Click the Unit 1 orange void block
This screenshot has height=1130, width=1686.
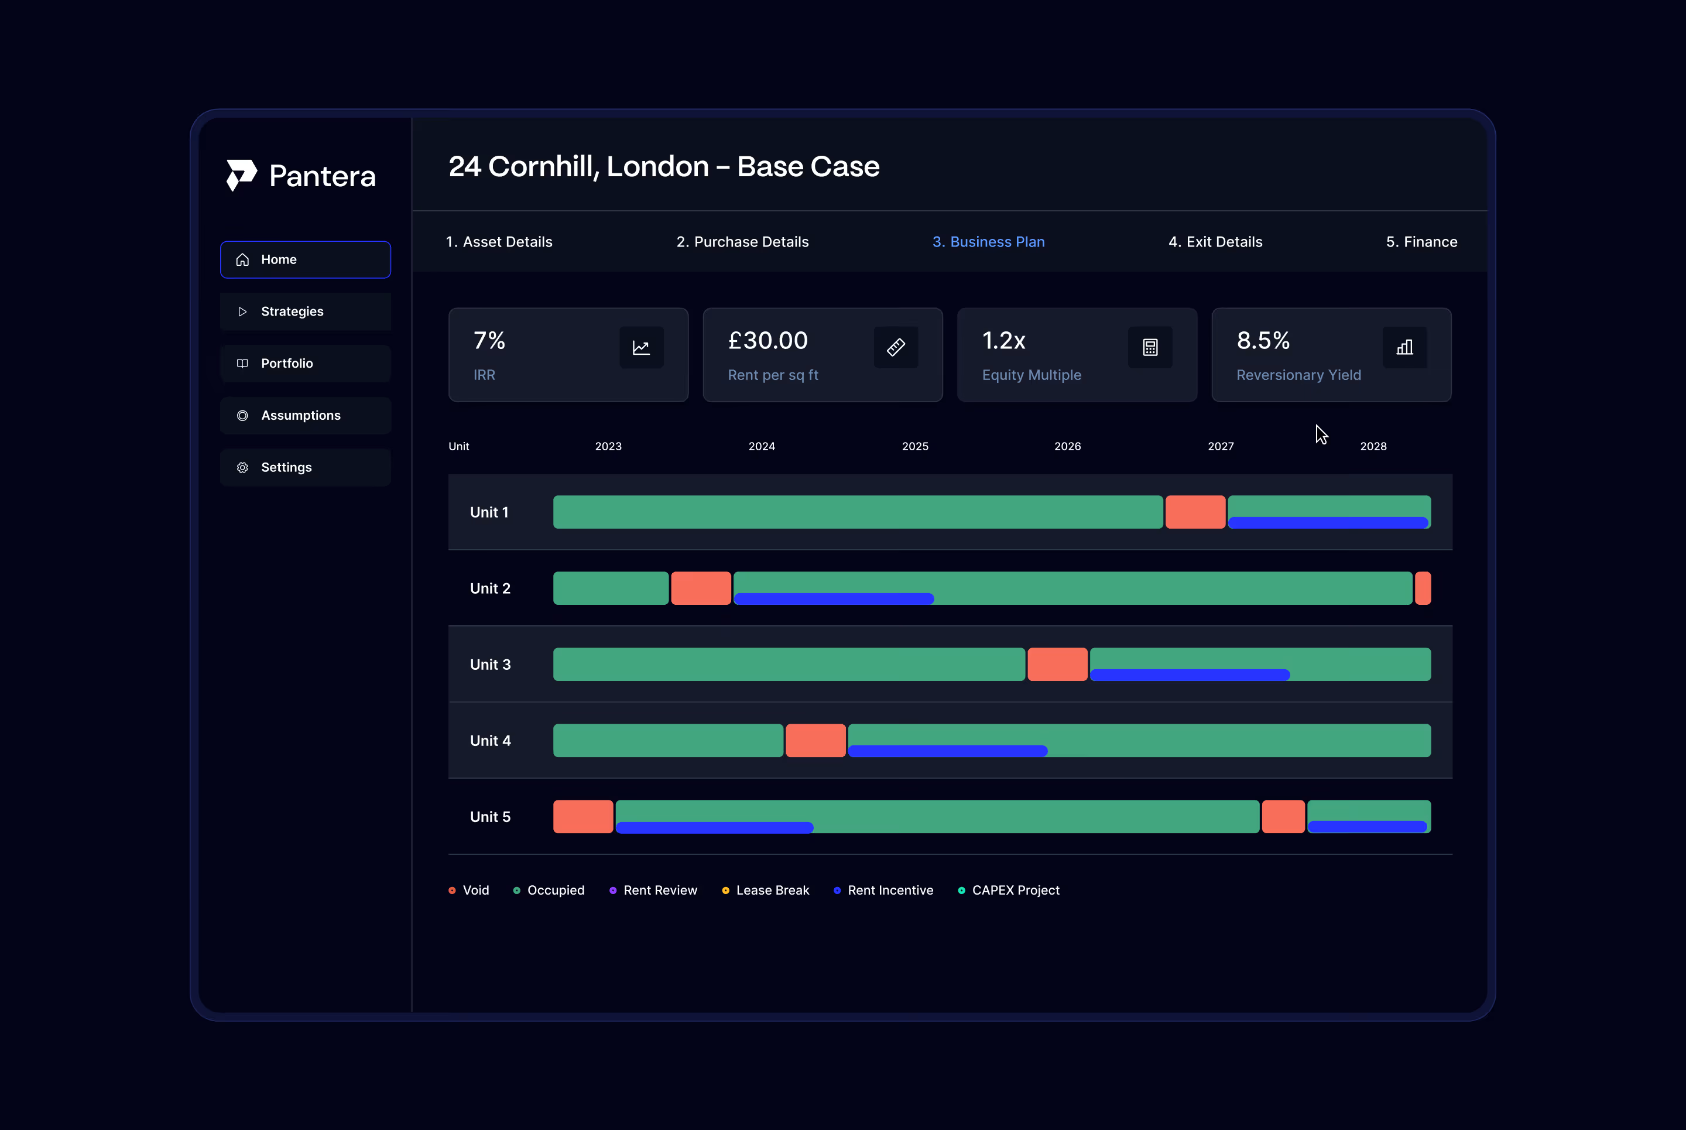pyautogui.click(x=1195, y=512)
